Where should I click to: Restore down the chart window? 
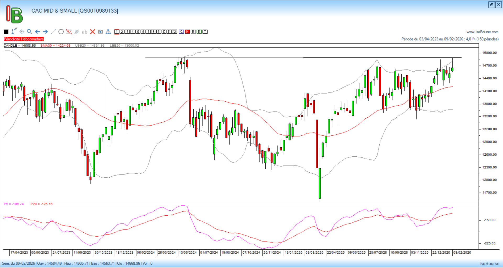[491, 5]
